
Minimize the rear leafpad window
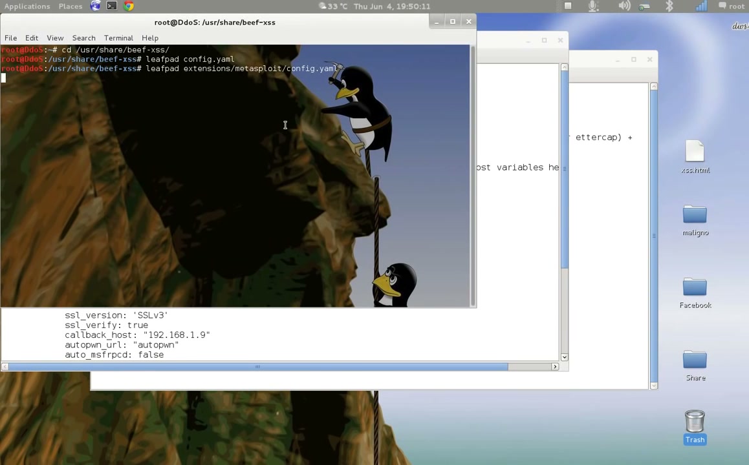pyautogui.click(x=617, y=59)
